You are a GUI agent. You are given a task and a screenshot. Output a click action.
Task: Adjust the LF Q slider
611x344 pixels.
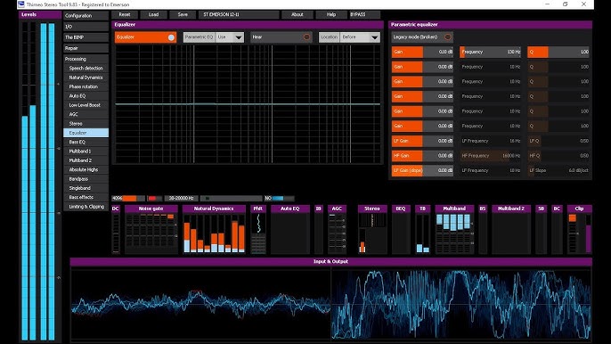click(x=558, y=141)
